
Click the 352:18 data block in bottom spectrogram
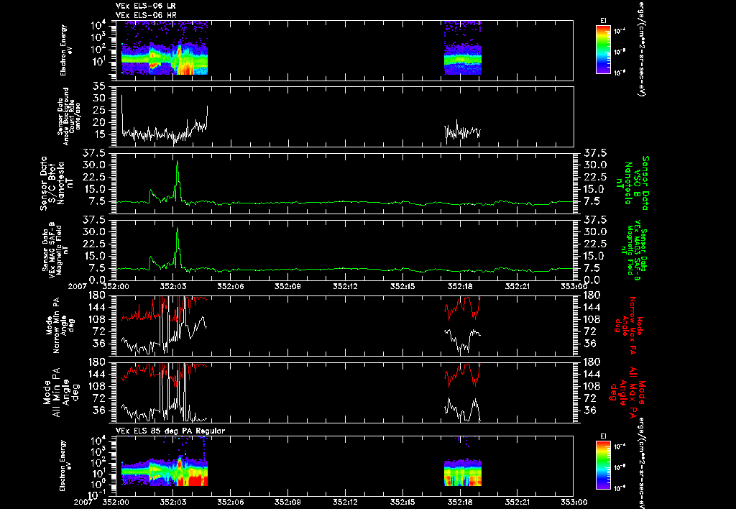(x=463, y=472)
